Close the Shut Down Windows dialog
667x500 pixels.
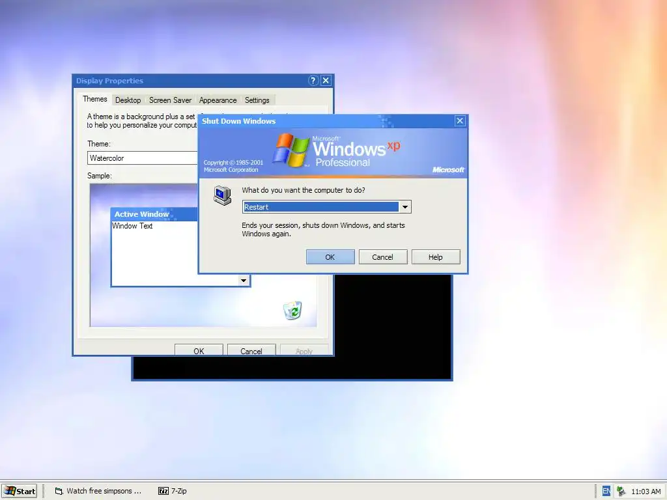[x=460, y=120]
